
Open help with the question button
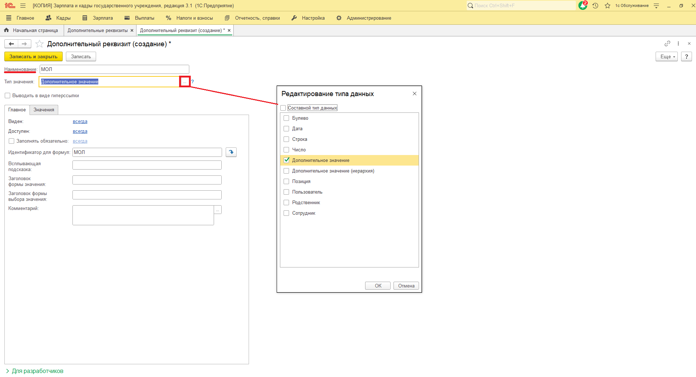coord(687,57)
